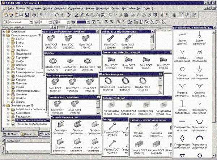Viewport: 217px width, 160px height.
Task: Expand the Служебные tree folder
Action: (4, 32)
